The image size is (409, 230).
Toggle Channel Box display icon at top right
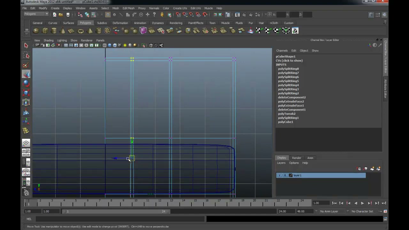coord(384,15)
